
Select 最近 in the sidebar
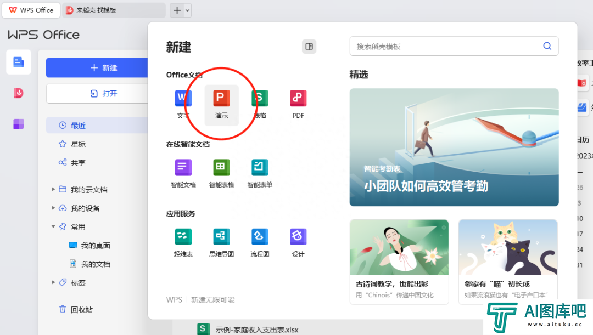point(97,126)
